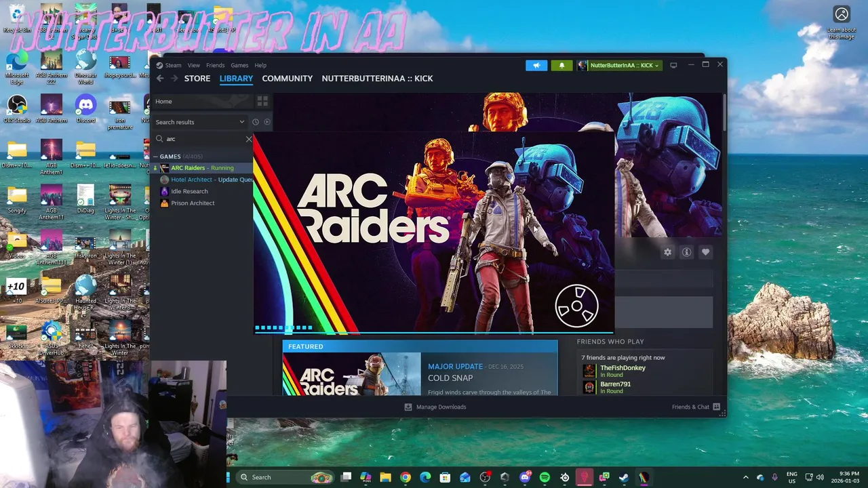Open OBS Studio desktop shortcut
Image resolution: width=868 pixels, height=488 pixels.
(17, 110)
